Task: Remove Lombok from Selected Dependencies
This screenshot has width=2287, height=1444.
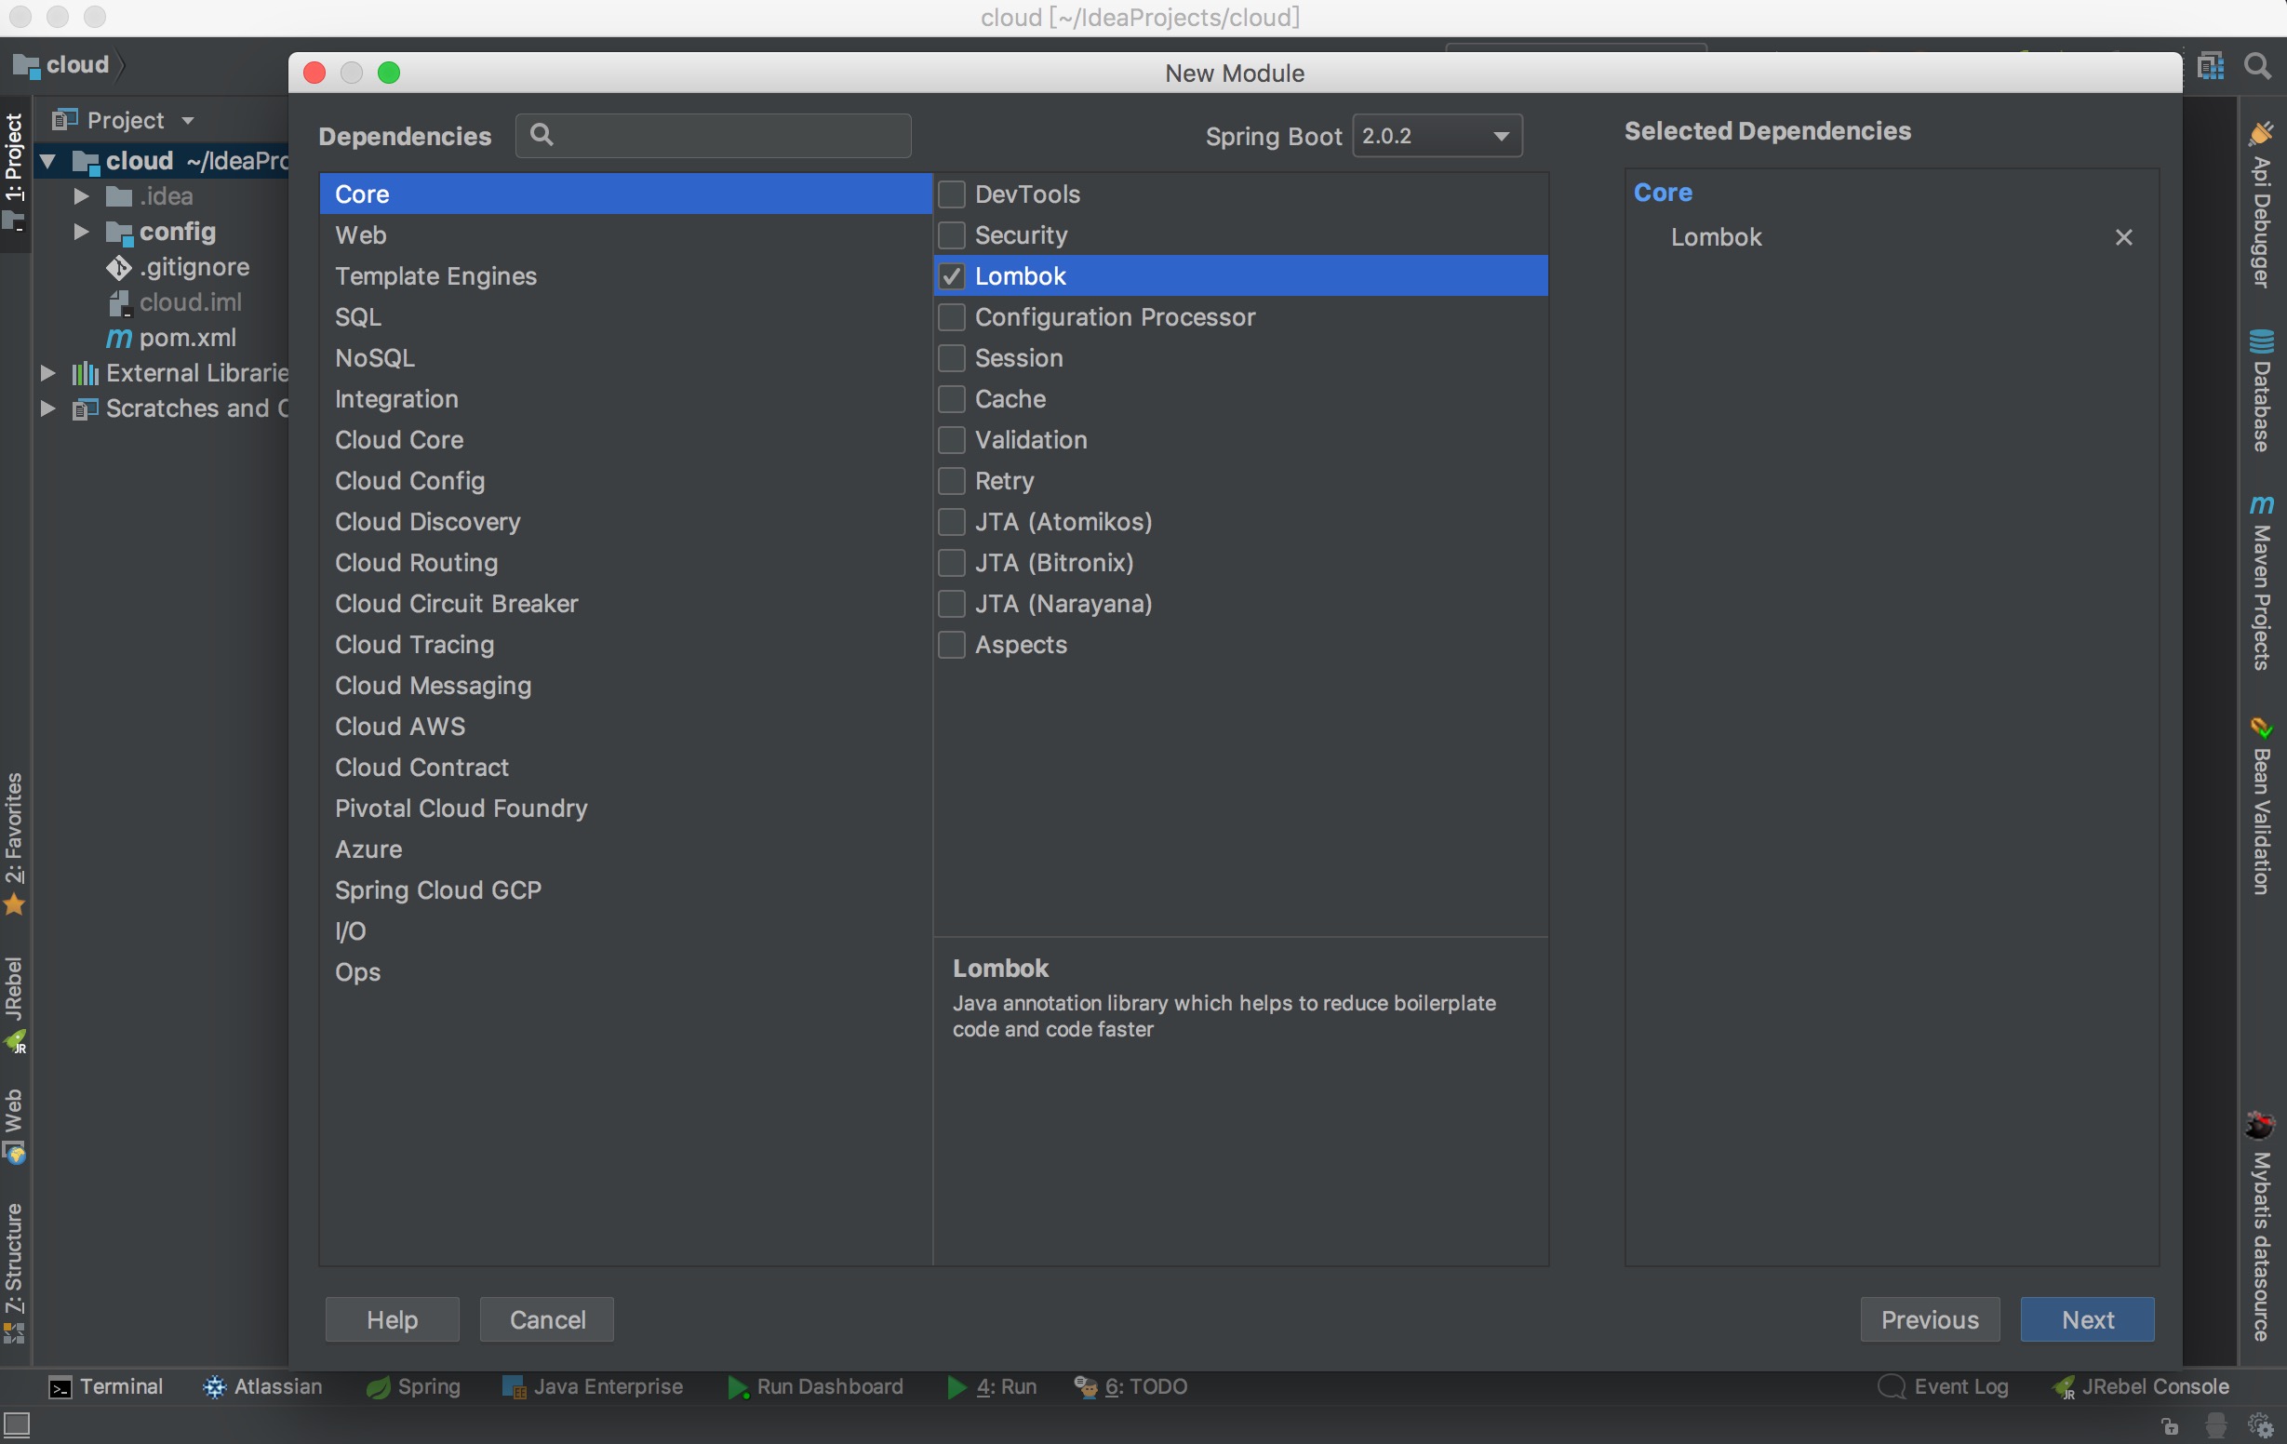Action: click(2123, 237)
